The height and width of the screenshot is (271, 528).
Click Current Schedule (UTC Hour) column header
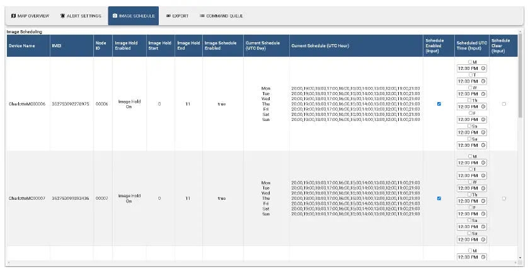tap(356, 46)
